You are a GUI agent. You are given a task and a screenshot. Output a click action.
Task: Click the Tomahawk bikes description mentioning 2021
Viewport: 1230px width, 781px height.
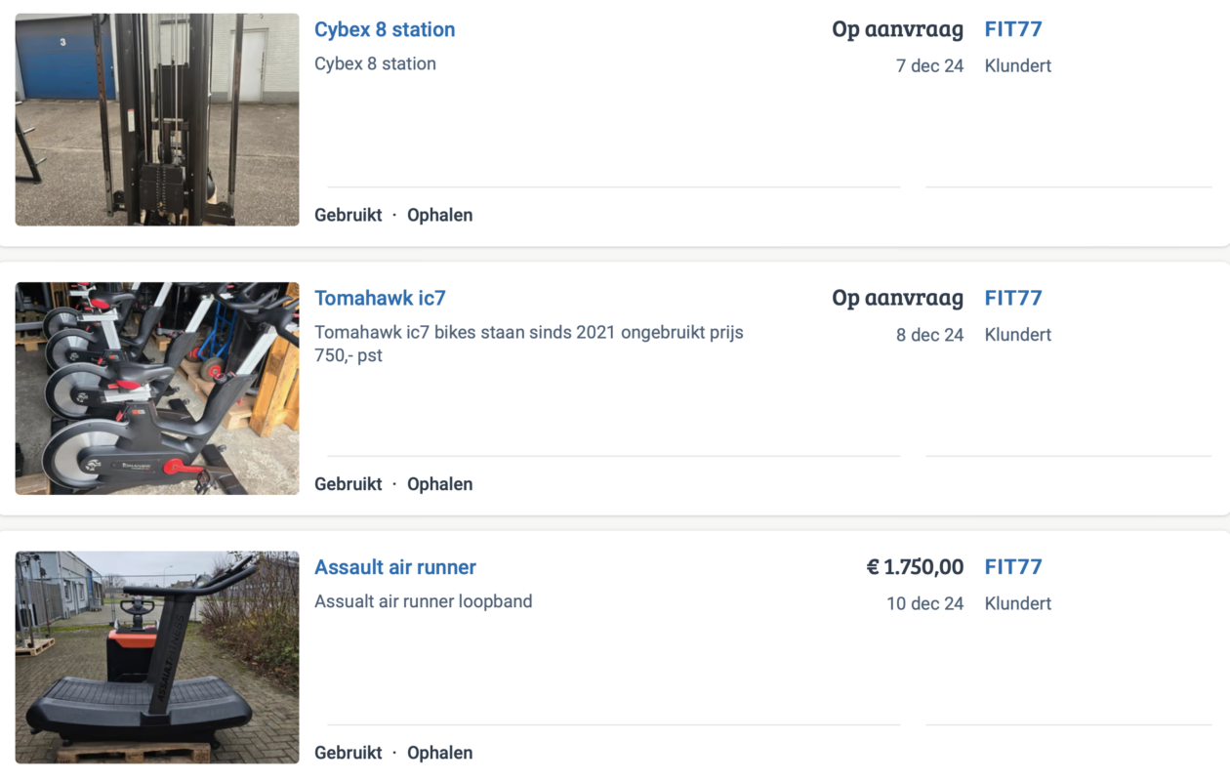(528, 344)
